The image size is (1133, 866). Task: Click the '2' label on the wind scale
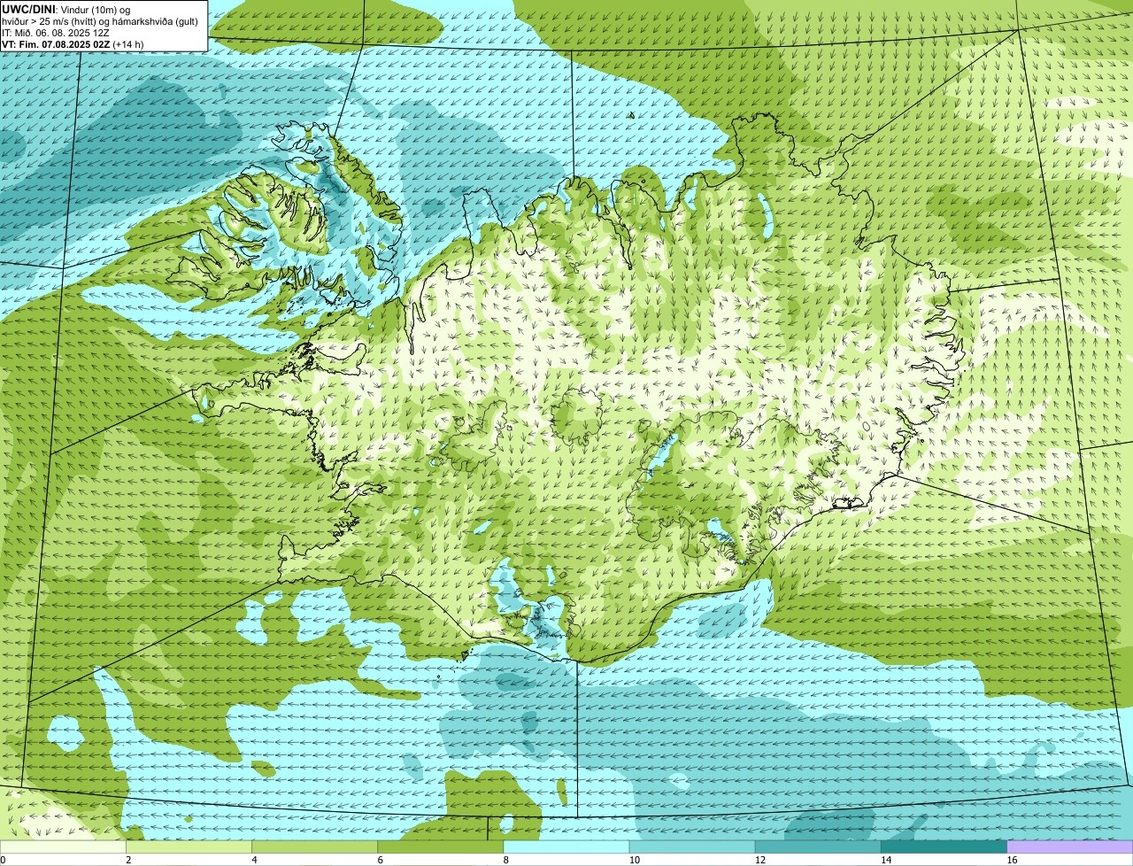coord(128,860)
